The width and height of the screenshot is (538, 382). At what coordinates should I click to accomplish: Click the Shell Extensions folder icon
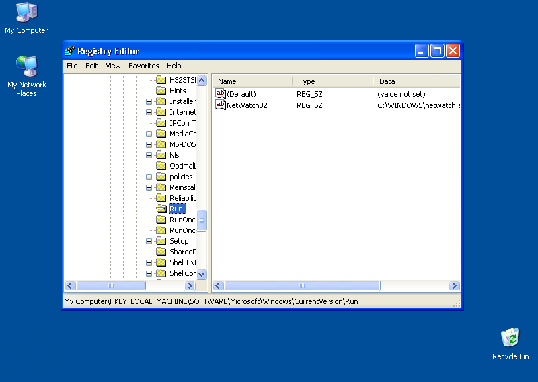tap(161, 262)
